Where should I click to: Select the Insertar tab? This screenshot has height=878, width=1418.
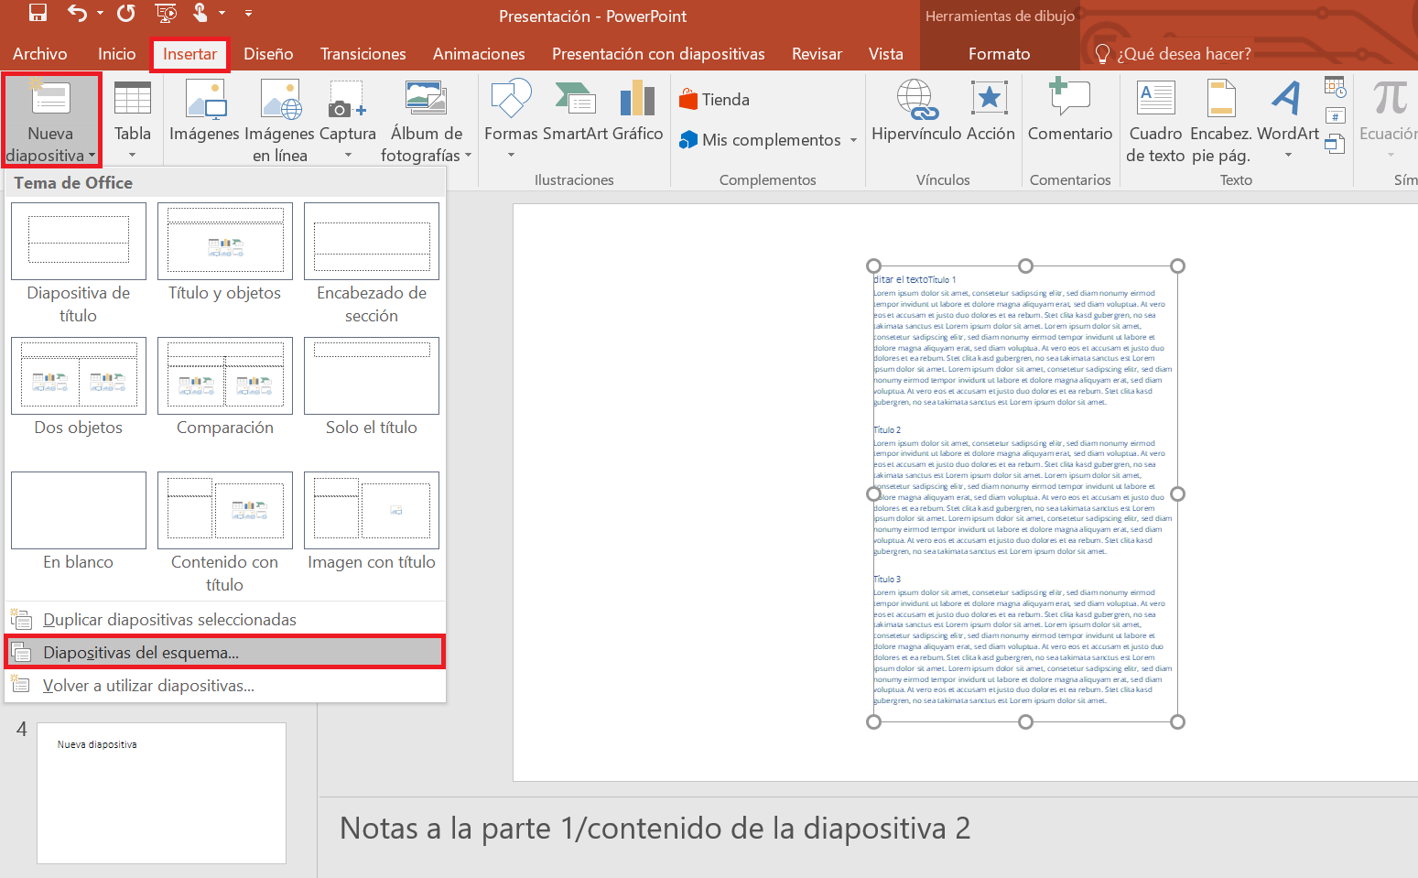click(189, 54)
